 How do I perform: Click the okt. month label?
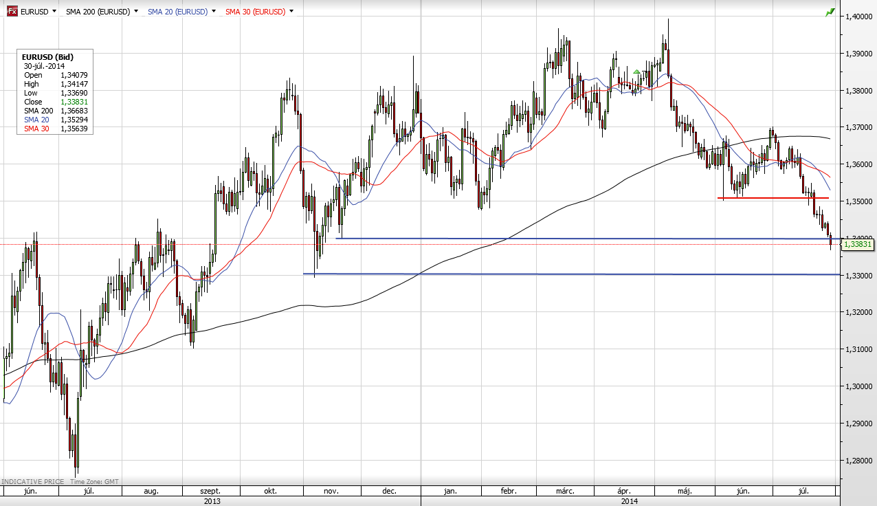(x=270, y=492)
